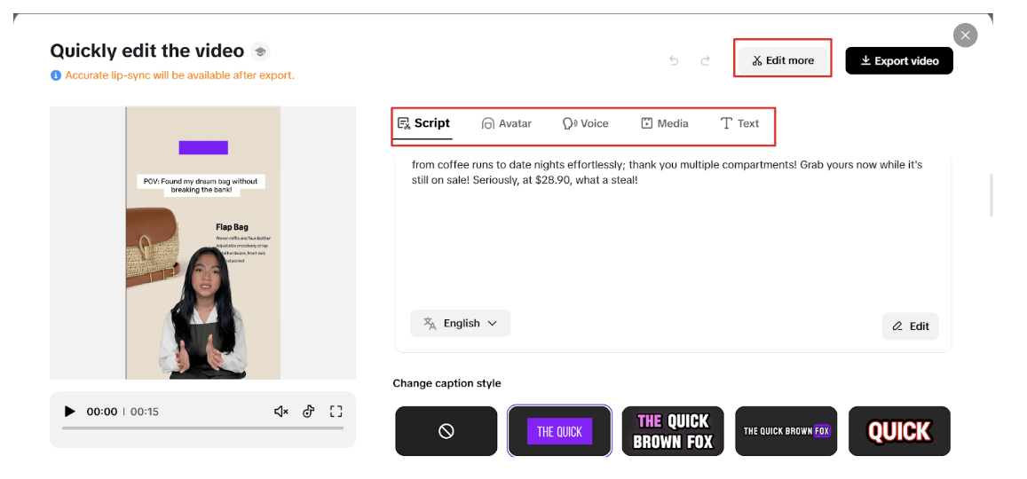Go to the Media tab
The width and height of the screenshot is (1027, 479).
(665, 123)
